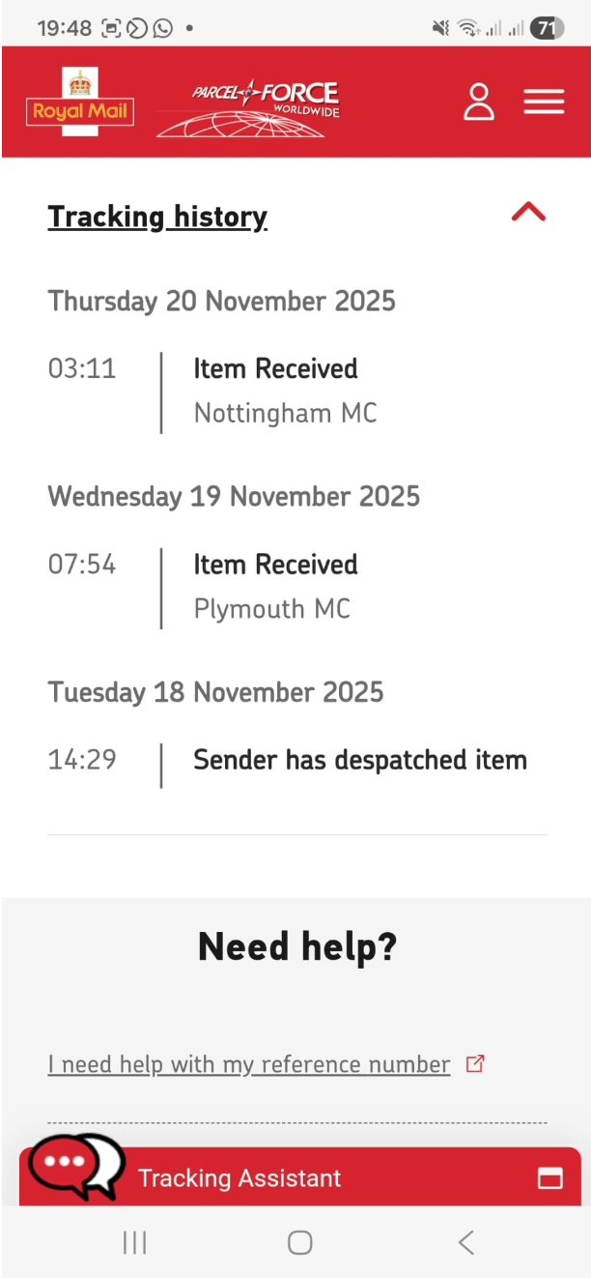Image resolution: width=591 pixels, height=1278 pixels.
Task: Tap the WhatsApp notification icon
Action: (162, 28)
